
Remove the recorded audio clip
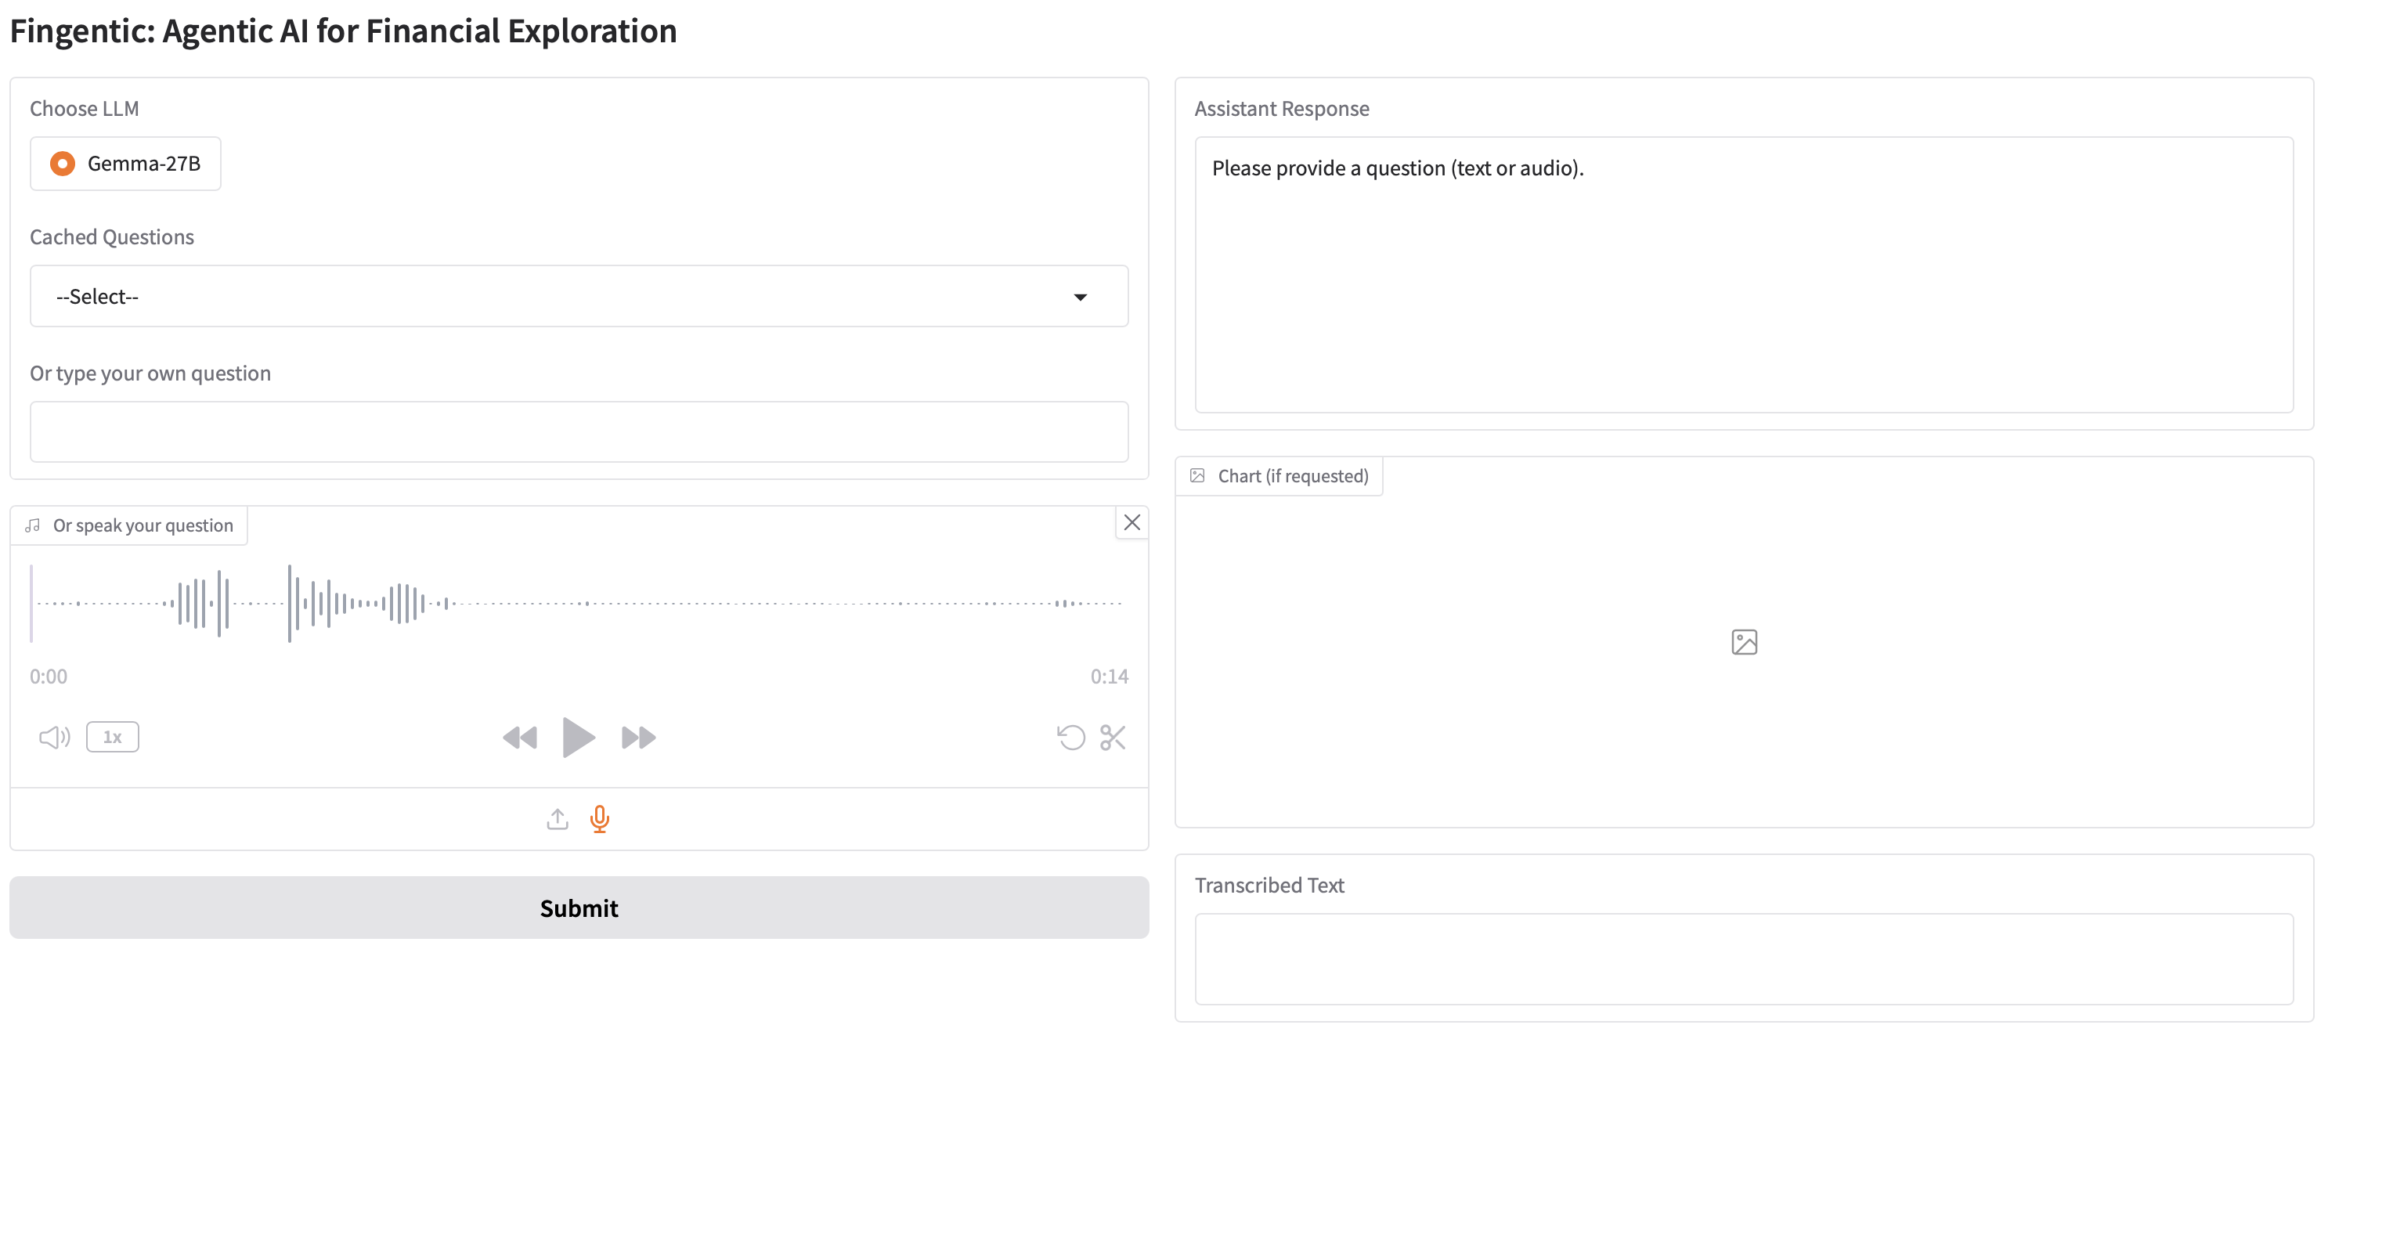click(1132, 522)
